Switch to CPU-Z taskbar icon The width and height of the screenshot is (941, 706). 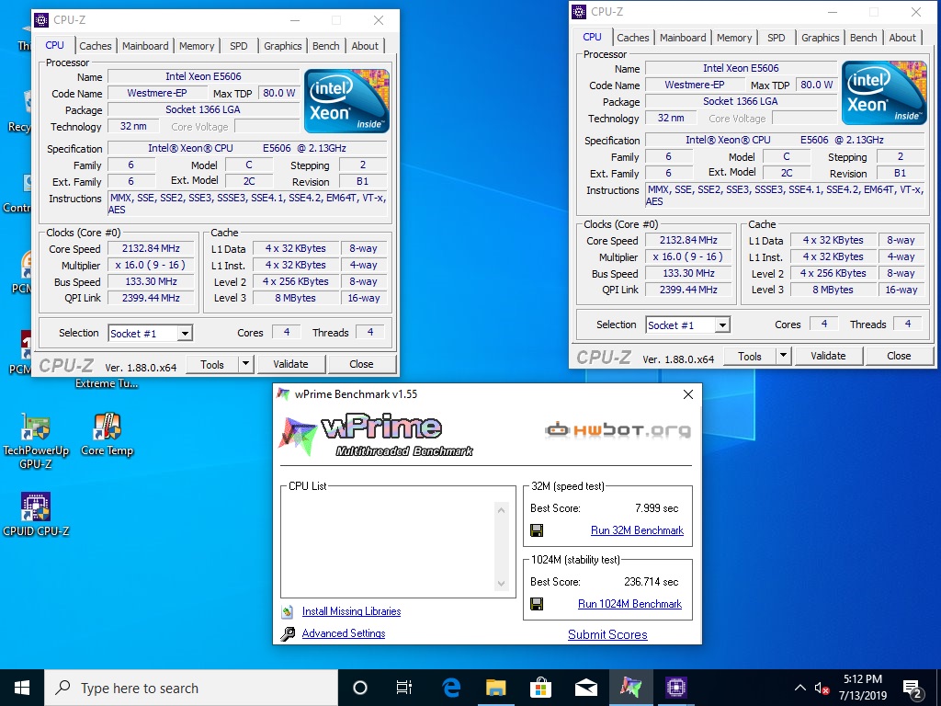point(675,688)
